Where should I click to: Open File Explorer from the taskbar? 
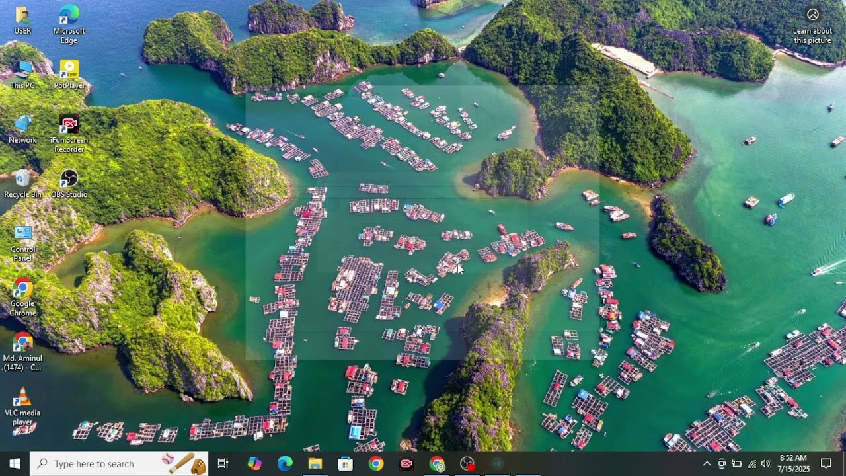coord(315,464)
